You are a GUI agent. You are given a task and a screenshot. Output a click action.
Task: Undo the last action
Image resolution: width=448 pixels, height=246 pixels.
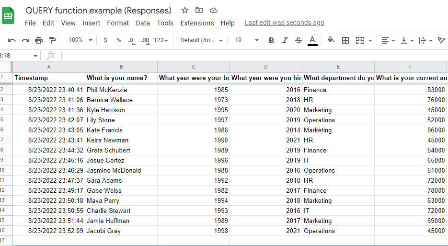pos(11,40)
